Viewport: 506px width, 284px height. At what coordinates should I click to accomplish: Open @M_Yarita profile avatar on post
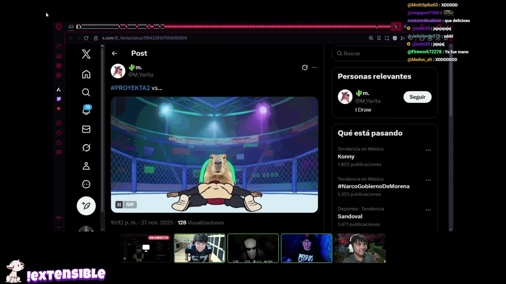(x=118, y=71)
